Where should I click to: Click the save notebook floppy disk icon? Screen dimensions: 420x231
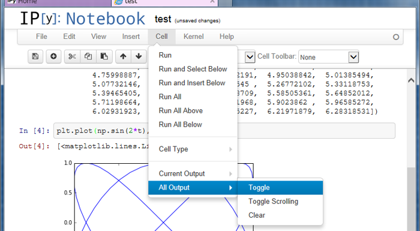35,56
